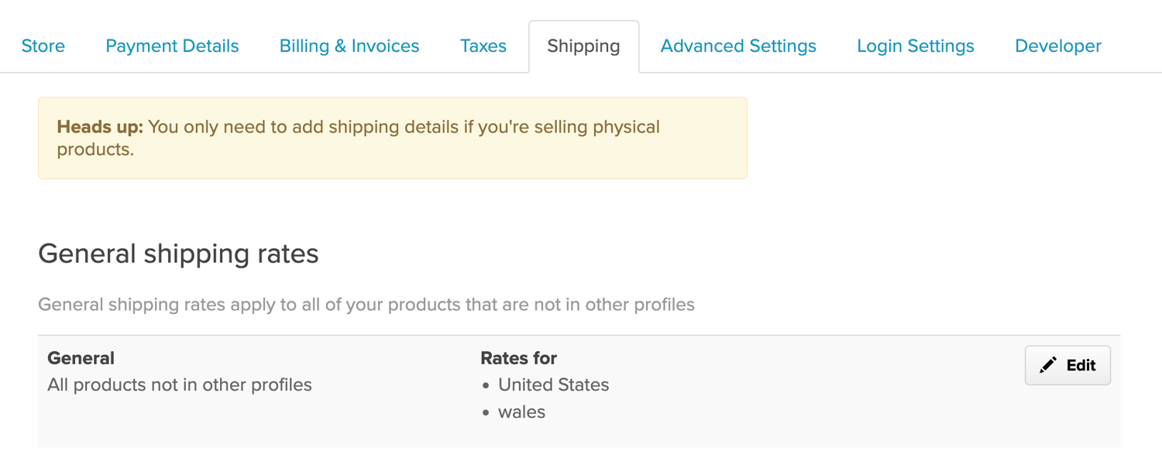This screenshot has width=1162, height=471.
Task: Go to the Billing & Invoices tab
Action: (x=349, y=46)
